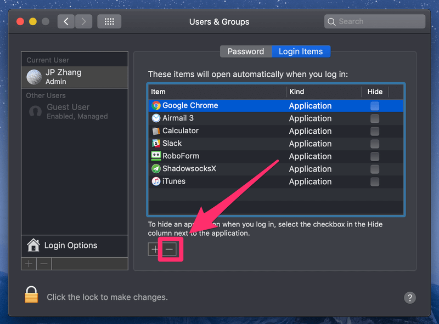This screenshot has height=324, width=439.
Task: Select Guest User in Other Users
Action: 75,112
